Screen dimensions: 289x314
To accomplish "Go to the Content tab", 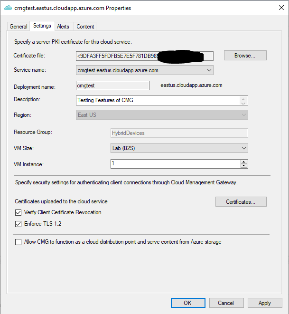I will [85, 27].
